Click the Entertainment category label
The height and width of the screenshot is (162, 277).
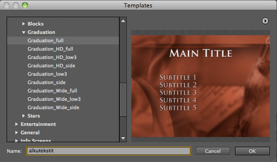click(38, 124)
